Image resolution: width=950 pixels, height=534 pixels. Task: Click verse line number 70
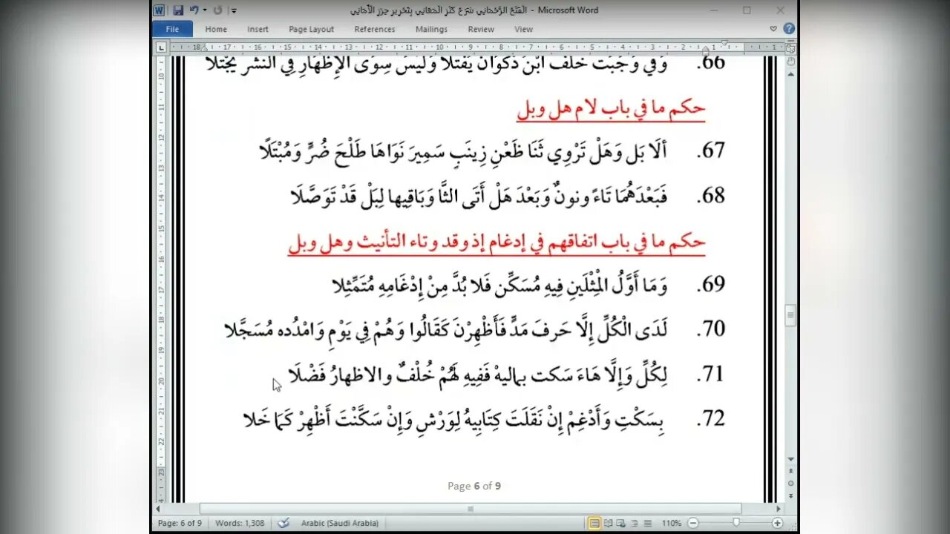[x=711, y=329]
